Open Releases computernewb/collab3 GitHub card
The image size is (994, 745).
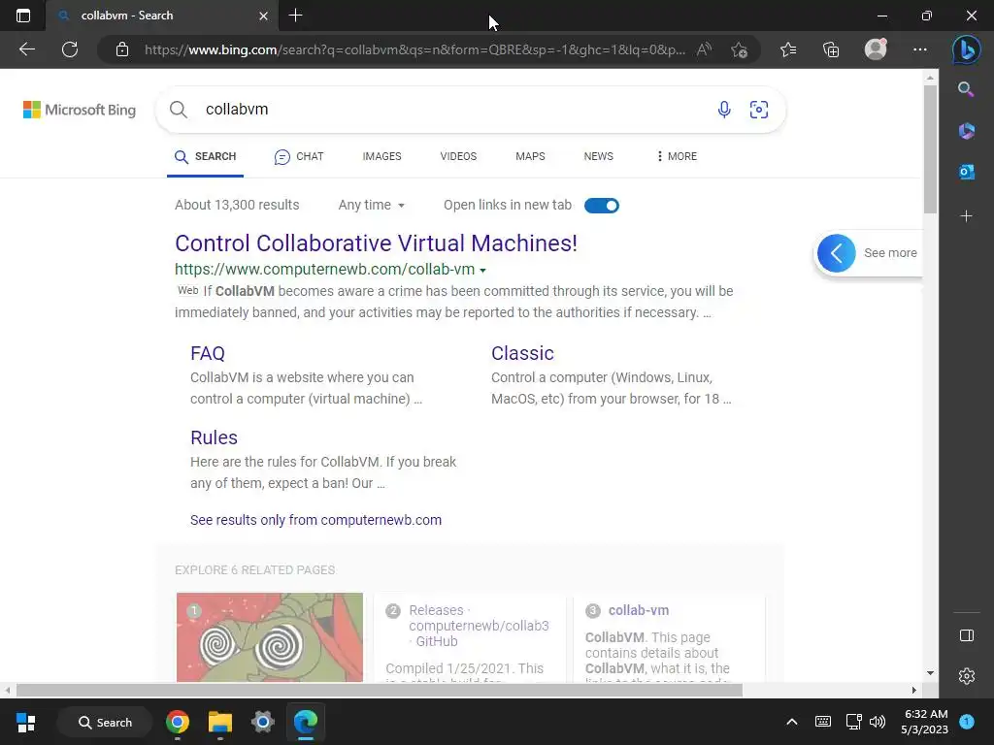click(x=479, y=626)
